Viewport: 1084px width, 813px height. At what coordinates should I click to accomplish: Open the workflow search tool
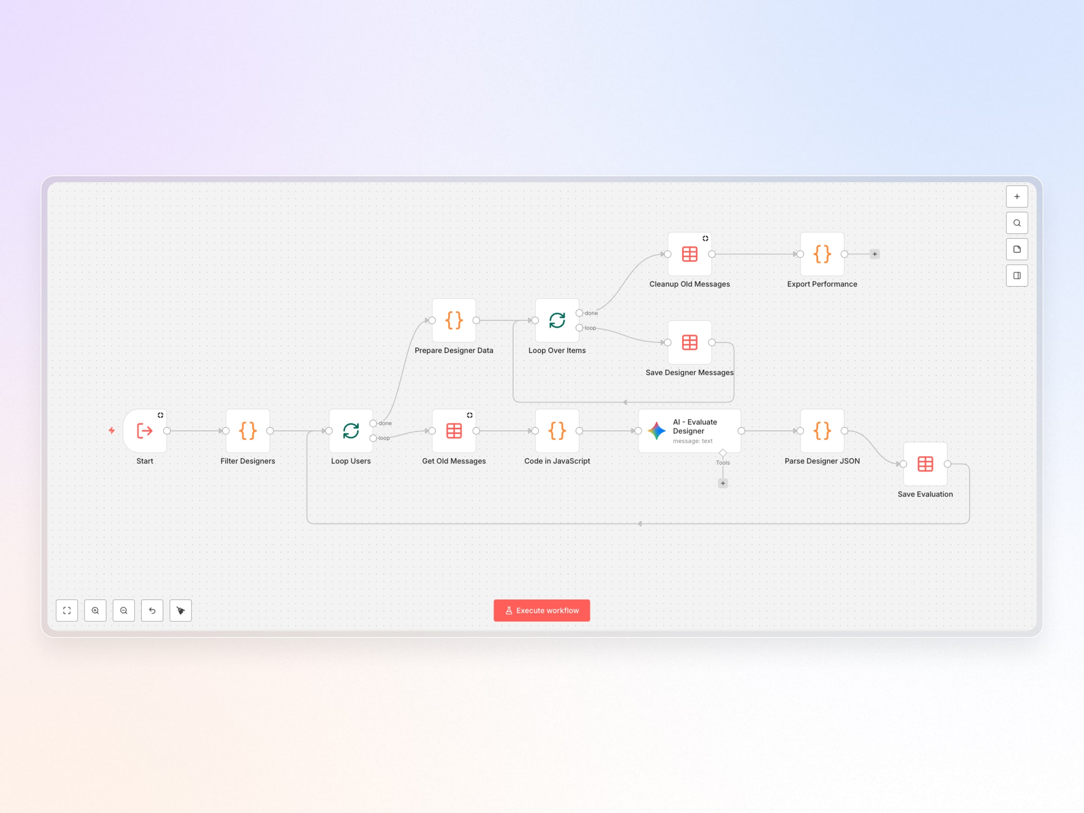click(x=1017, y=223)
